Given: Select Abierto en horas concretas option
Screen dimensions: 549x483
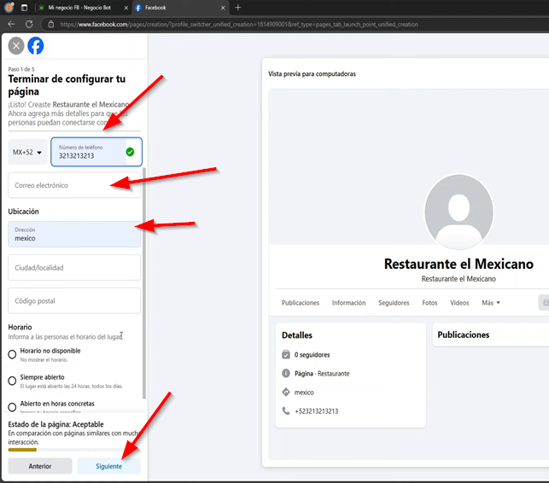Looking at the screenshot, I should [x=12, y=407].
